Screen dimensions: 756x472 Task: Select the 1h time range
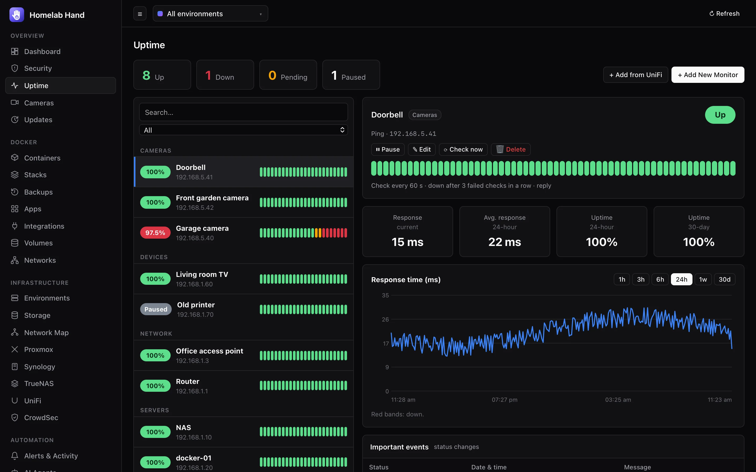click(x=622, y=279)
